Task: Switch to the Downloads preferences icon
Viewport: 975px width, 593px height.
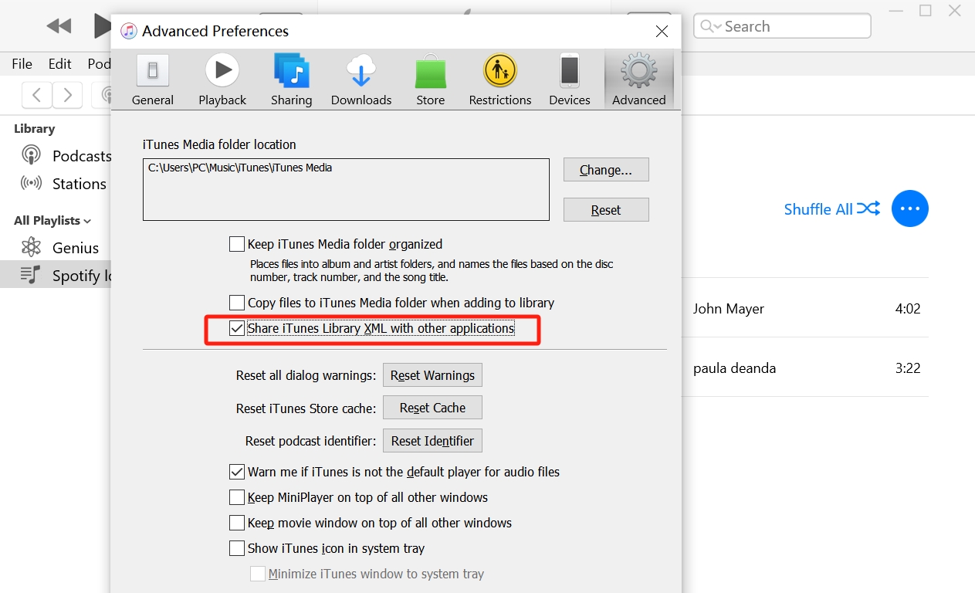Action: [x=361, y=80]
